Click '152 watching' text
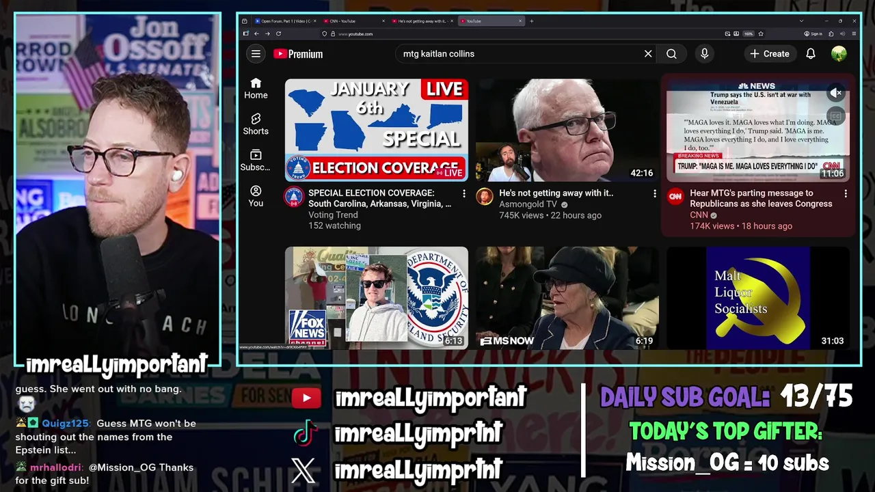Image resolution: width=875 pixels, height=492 pixels. point(334,225)
